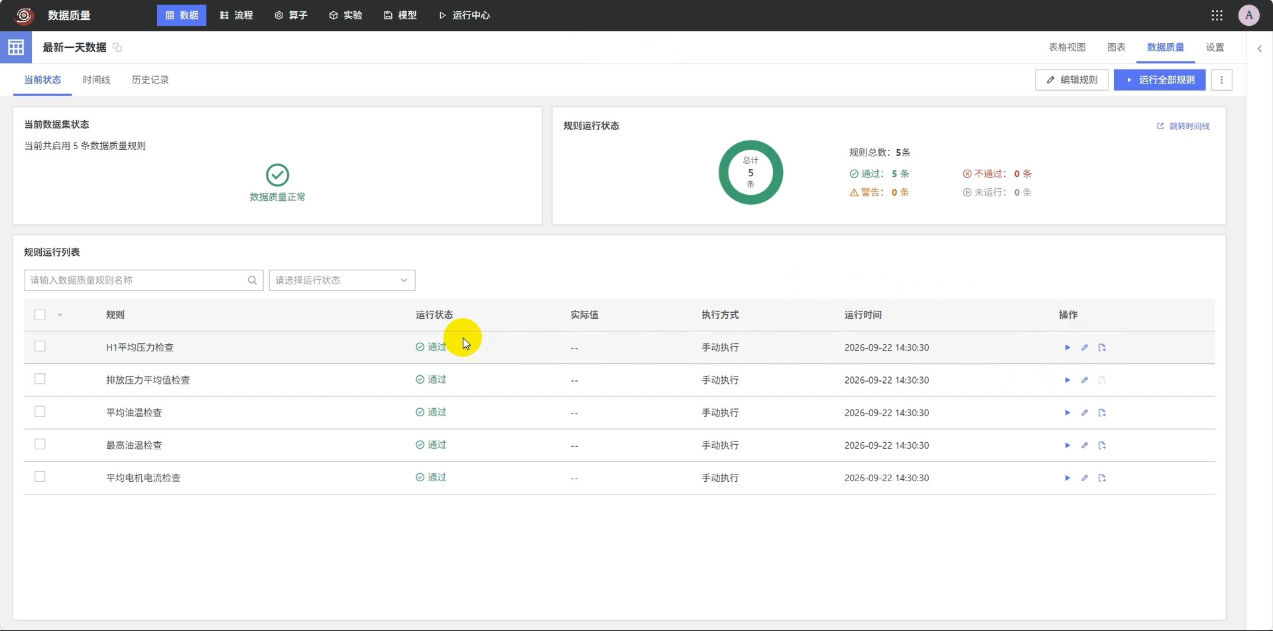1273x631 pixels.
Task: Click the user avatar A icon
Action: (1248, 15)
